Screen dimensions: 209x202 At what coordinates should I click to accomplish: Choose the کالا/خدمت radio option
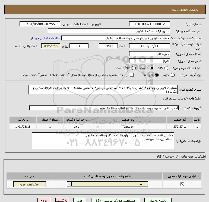[134, 68]
